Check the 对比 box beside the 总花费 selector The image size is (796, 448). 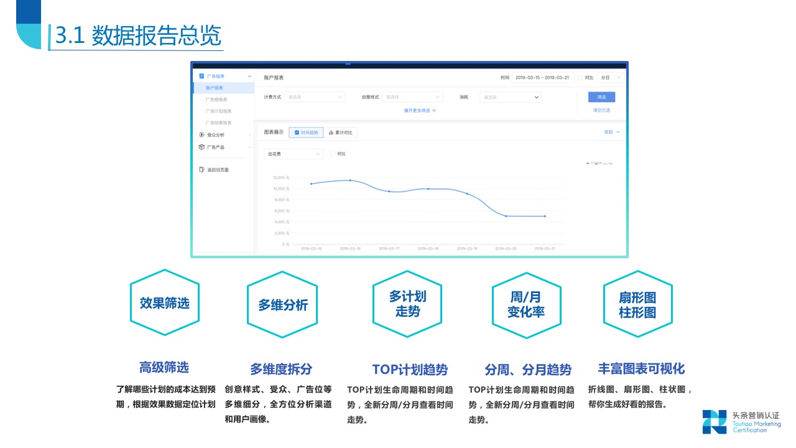pos(333,154)
